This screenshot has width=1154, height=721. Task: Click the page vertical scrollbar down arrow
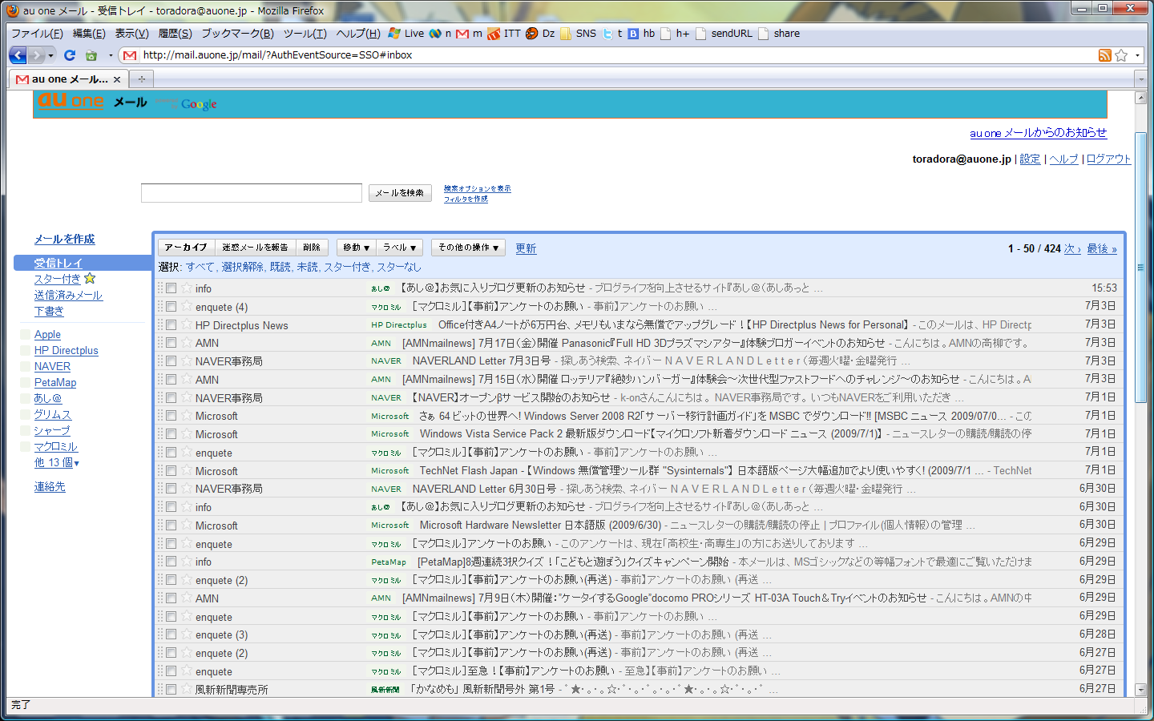(x=1141, y=690)
